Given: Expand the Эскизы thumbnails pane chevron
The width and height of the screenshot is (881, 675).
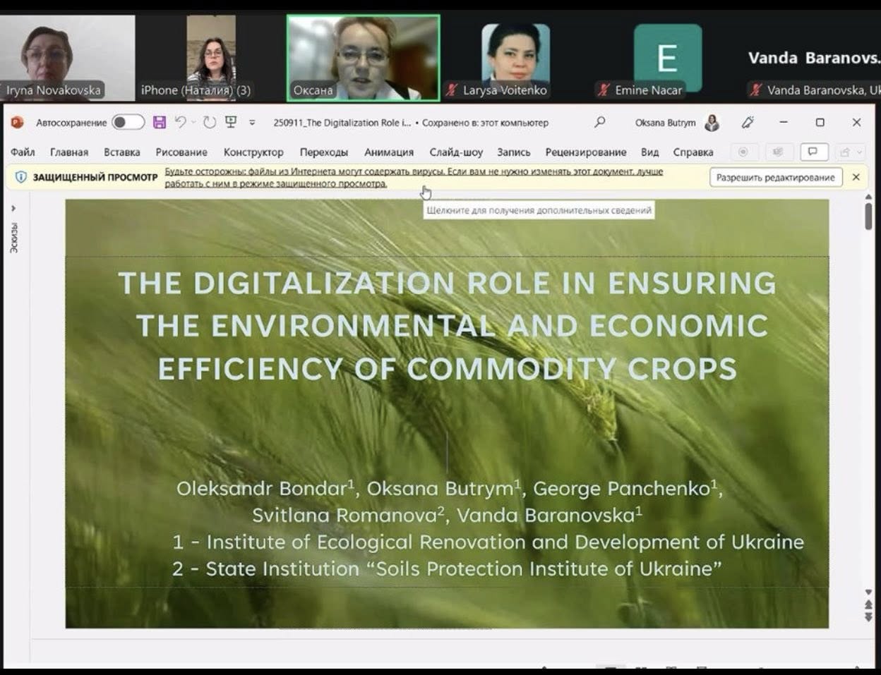Looking at the screenshot, I should click(x=13, y=209).
